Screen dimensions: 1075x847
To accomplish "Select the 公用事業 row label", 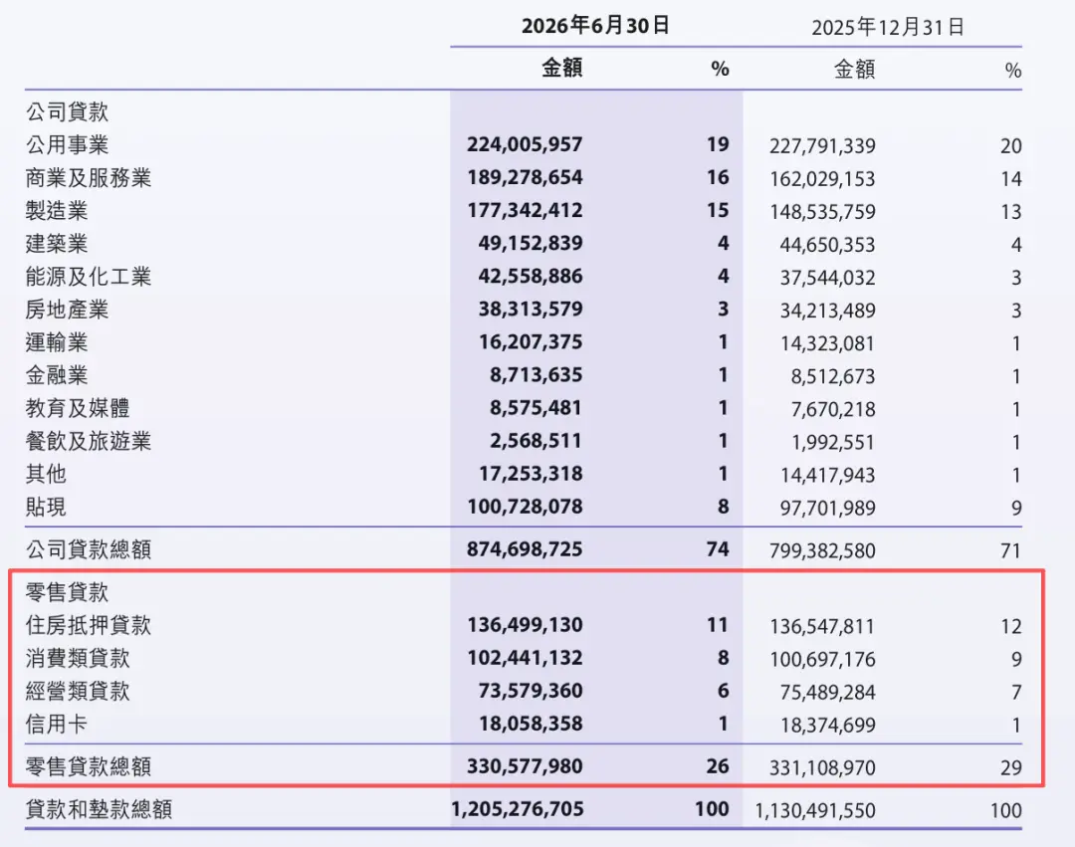I will (x=68, y=144).
